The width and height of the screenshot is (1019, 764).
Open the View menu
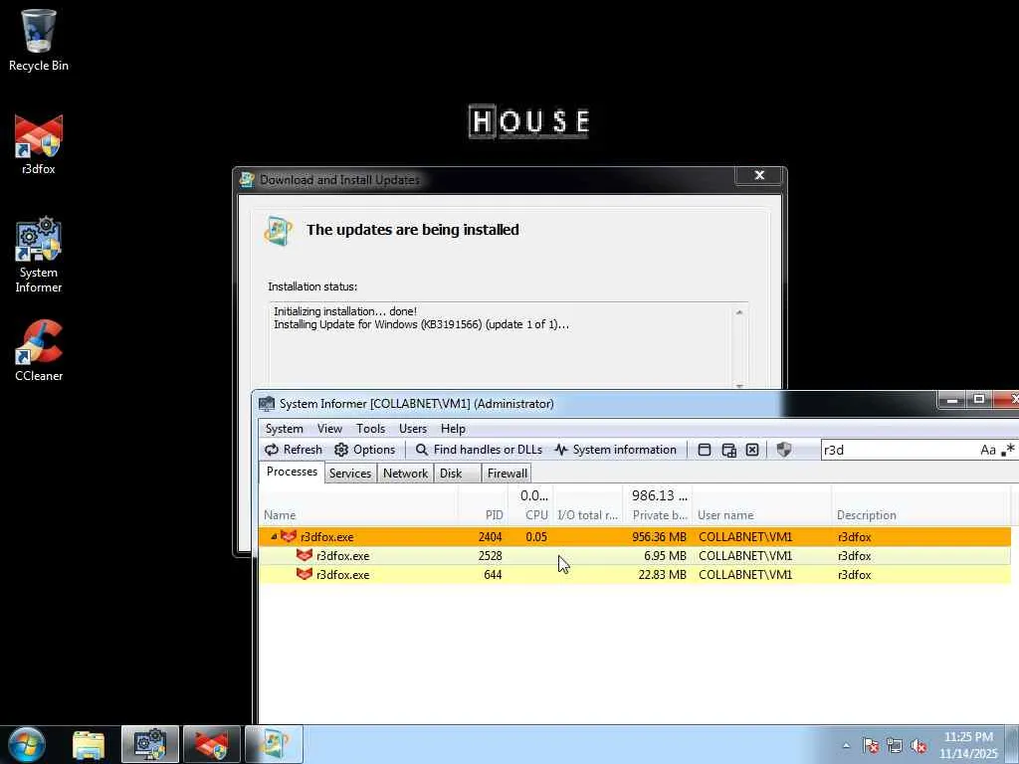pyautogui.click(x=329, y=429)
